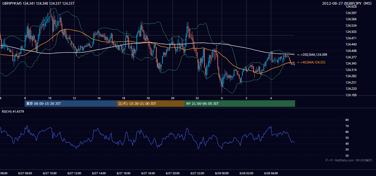The height and width of the screenshot is (176, 376).
Task: Click the bottom time label 8/27 08:00
Action: click(25, 173)
